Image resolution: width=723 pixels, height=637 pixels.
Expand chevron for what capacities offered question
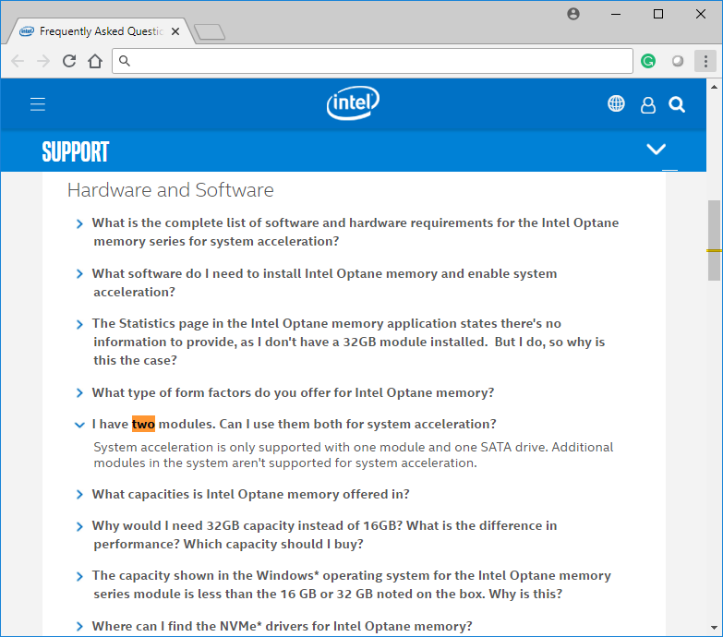click(79, 495)
